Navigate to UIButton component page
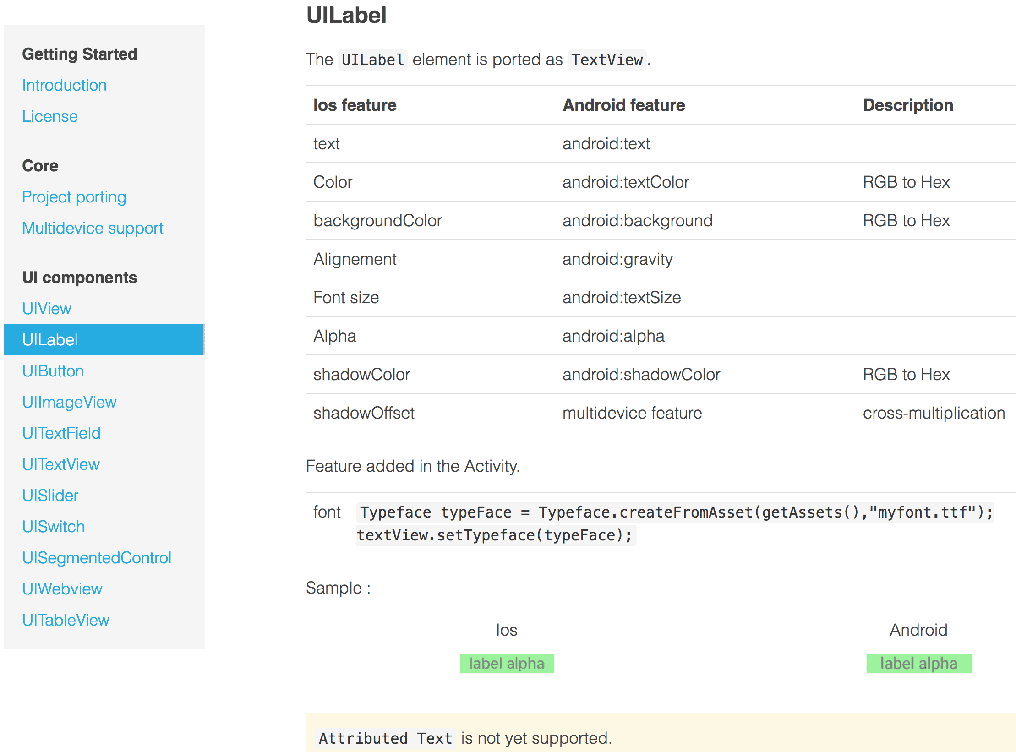1016x752 pixels. pyautogui.click(x=53, y=371)
